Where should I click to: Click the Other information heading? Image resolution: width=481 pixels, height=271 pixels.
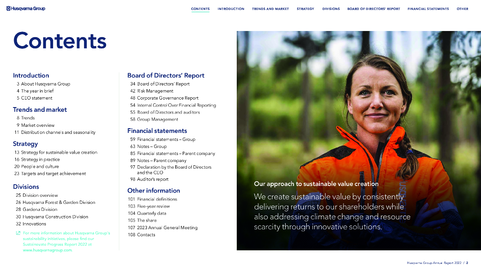pyautogui.click(x=154, y=191)
